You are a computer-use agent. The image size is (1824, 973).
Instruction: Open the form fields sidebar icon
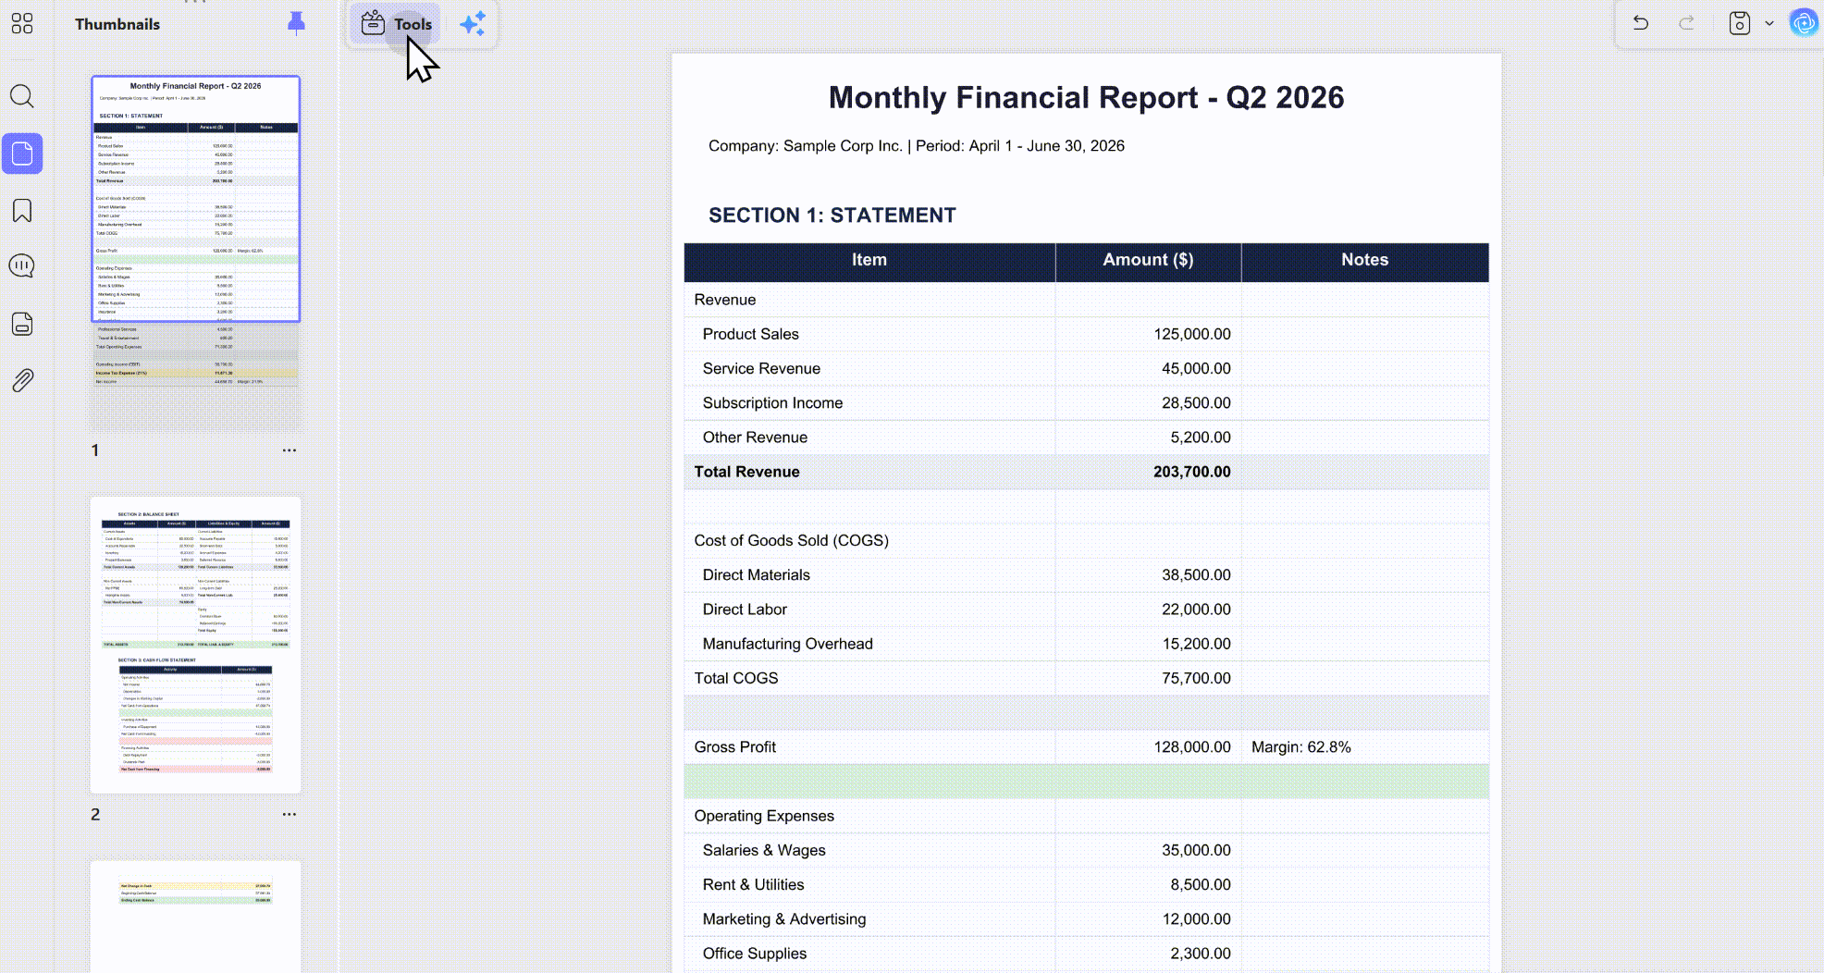[22, 324]
